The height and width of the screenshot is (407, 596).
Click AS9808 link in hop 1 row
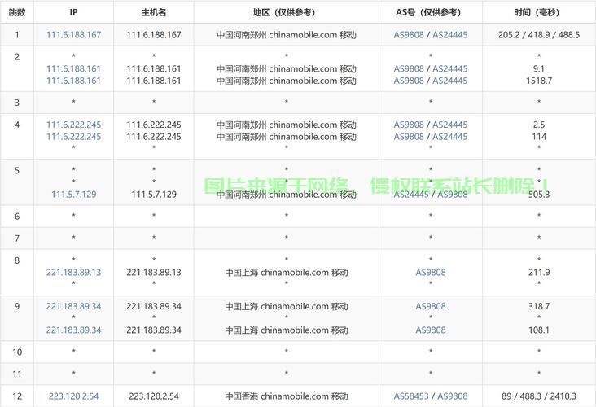[x=409, y=35]
